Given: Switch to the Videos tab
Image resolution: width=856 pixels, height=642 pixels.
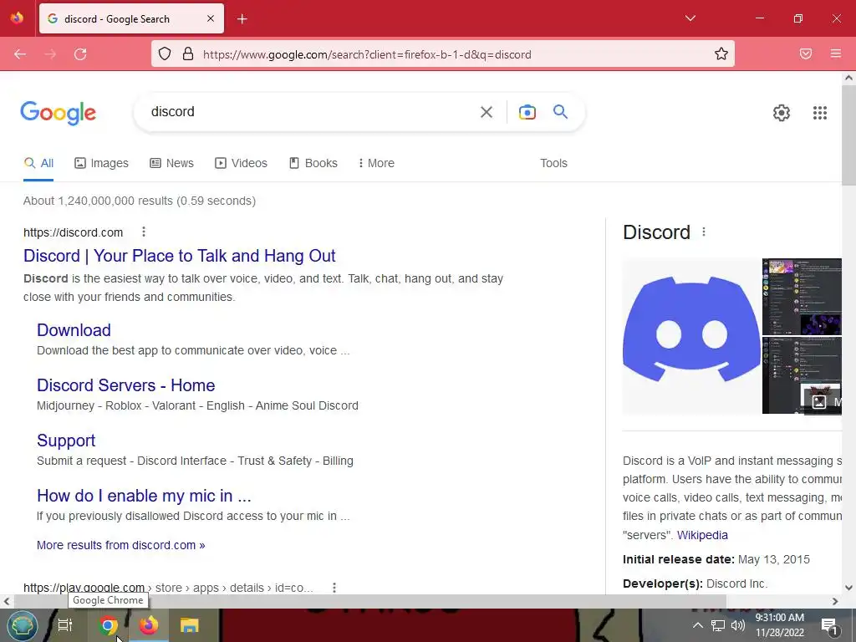Looking at the screenshot, I should pos(242,163).
